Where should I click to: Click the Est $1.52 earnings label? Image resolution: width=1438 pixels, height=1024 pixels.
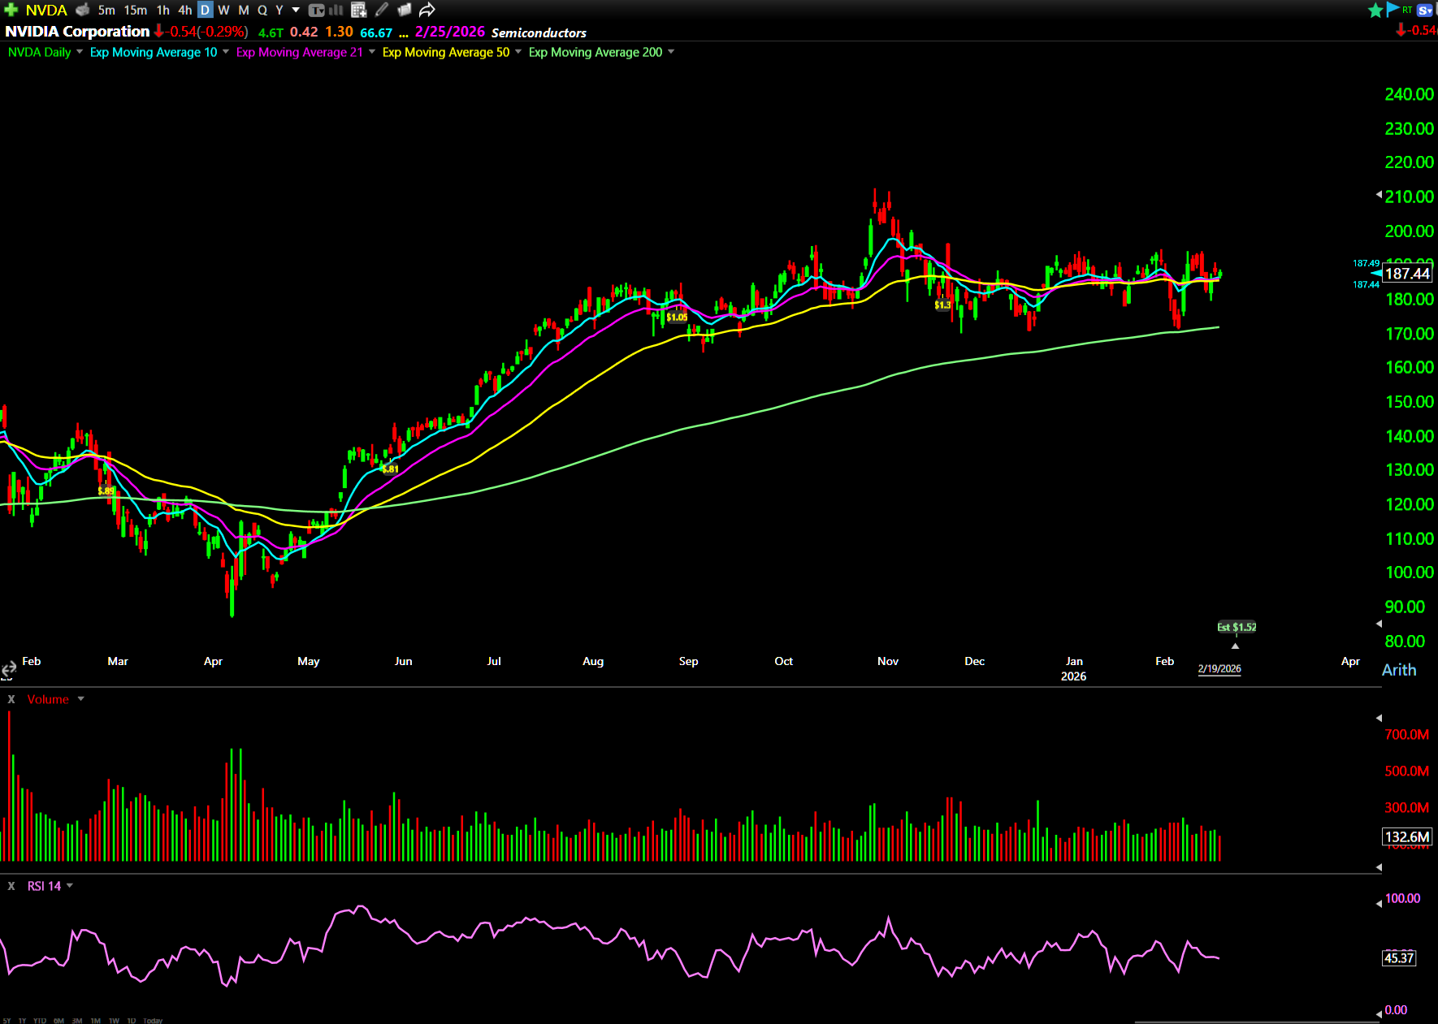point(1236,627)
